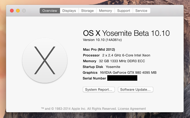This screenshot has height=118, width=190.
Task: Select the Memory tab
Action: click(x=105, y=11)
